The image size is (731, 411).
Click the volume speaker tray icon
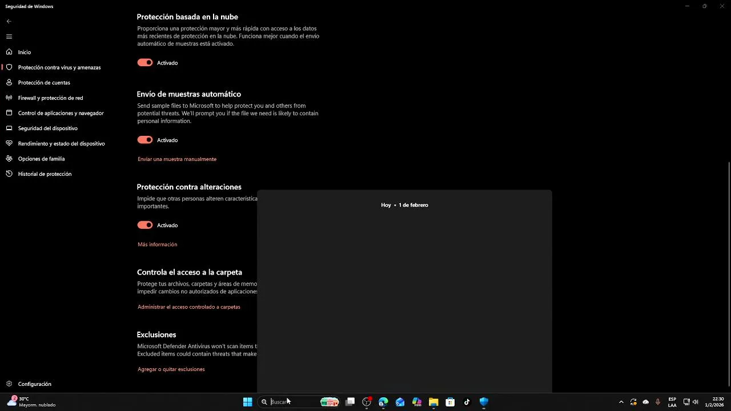696,402
